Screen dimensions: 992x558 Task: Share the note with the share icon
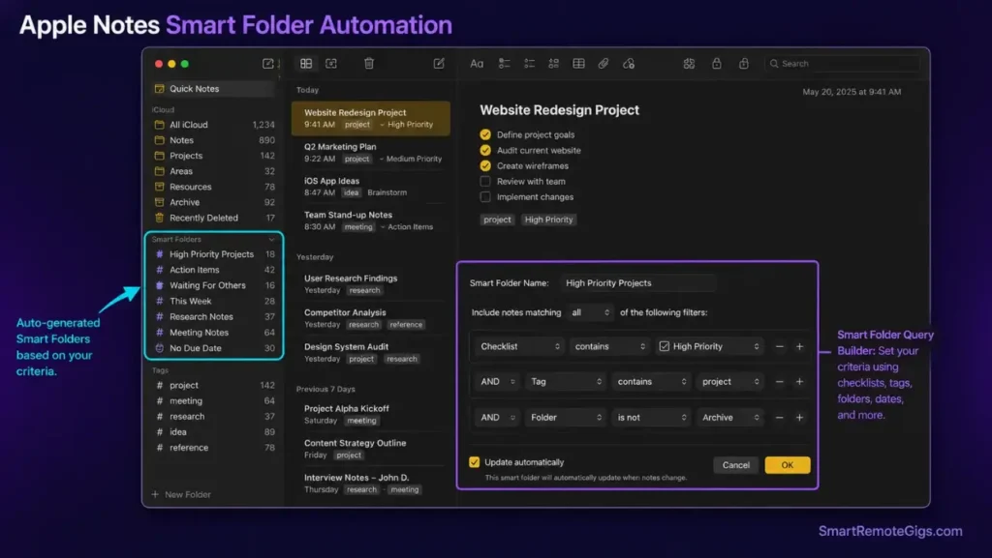pos(743,63)
